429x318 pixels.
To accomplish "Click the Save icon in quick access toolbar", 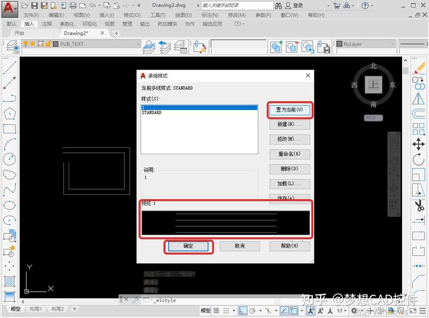I will 35,5.
